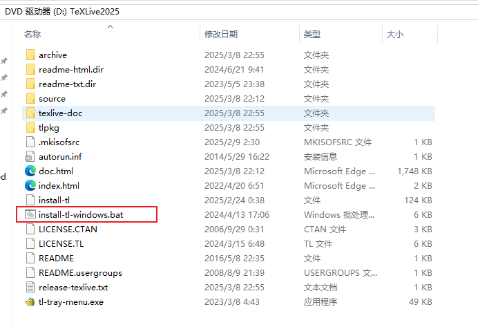Select the file name LICENSE.TL
Viewport: 478px width, 327px height.
pyautogui.click(x=61, y=244)
